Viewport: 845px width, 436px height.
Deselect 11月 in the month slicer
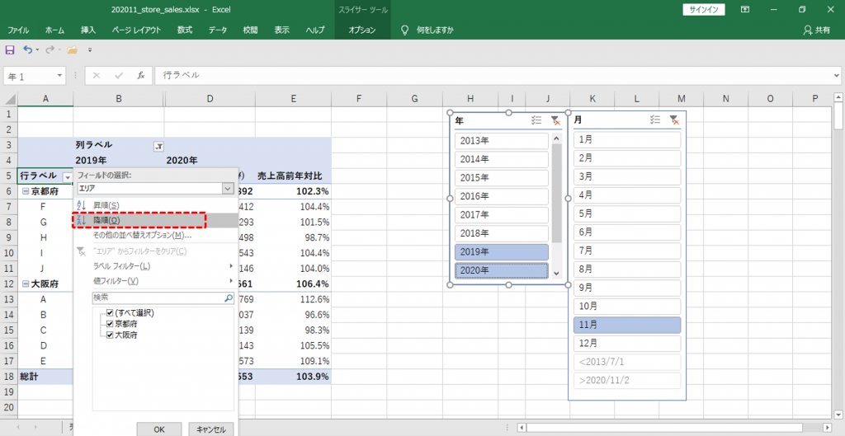pyautogui.click(x=627, y=325)
